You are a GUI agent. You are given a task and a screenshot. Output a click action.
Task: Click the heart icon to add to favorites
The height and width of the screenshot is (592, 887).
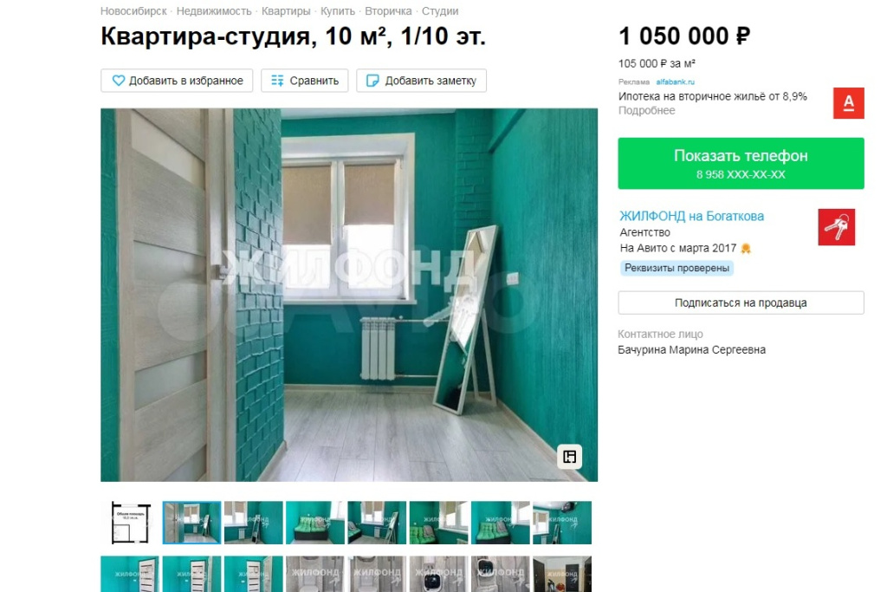point(118,81)
